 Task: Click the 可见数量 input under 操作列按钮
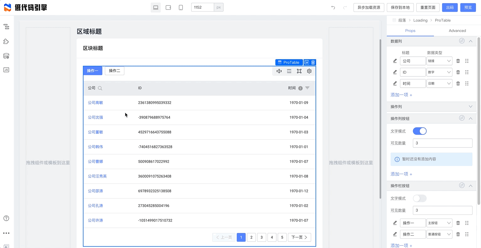(x=443, y=143)
